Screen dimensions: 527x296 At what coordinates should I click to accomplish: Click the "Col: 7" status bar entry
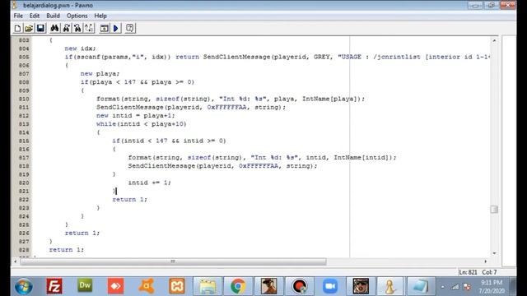(x=489, y=272)
